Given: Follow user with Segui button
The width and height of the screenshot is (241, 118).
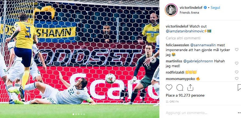Looking at the screenshot, I should click(215, 8).
